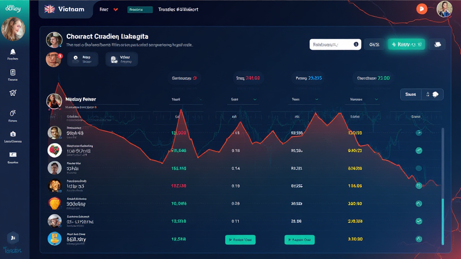The height and width of the screenshot is (259, 461).
Task: Click the briefcase icon in the left sidebar
Action: pos(13,134)
